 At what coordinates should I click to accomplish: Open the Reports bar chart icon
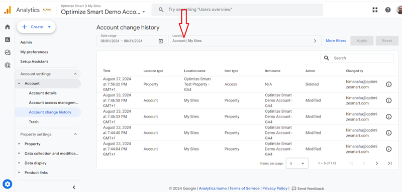(8, 39)
